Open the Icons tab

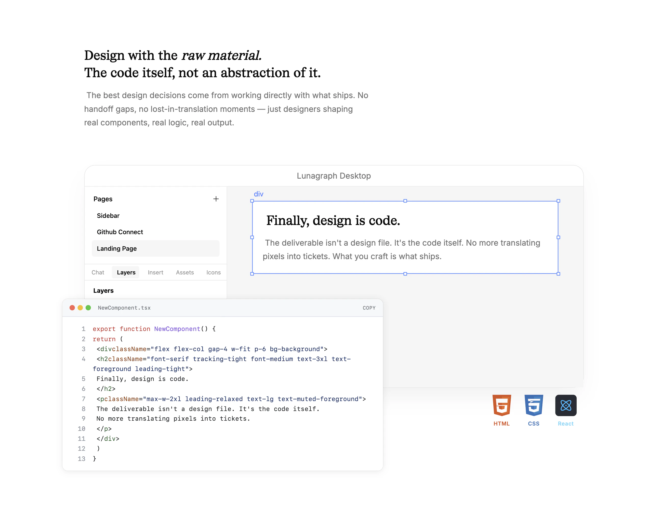tap(213, 272)
